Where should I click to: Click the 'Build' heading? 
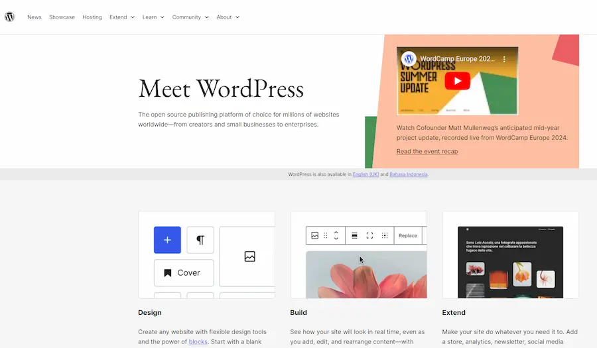click(x=298, y=313)
